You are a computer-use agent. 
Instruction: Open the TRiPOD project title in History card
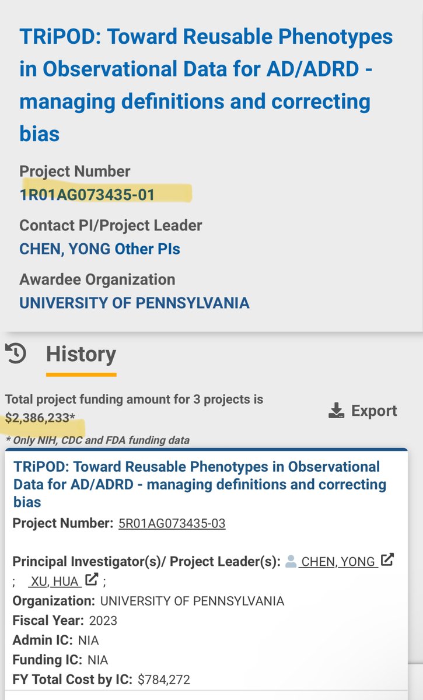pos(198,484)
